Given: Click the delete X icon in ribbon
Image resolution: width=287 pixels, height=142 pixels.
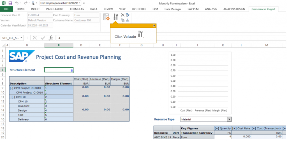Looking at the screenshot, I should pos(122,15).
